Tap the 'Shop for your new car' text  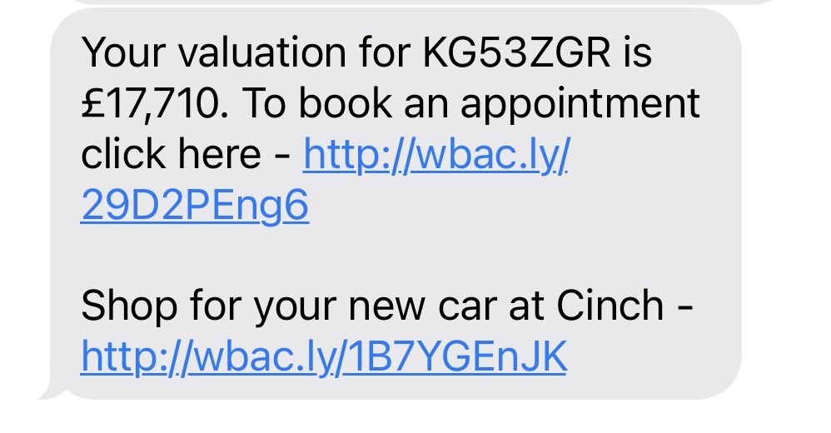click(251, 307)
